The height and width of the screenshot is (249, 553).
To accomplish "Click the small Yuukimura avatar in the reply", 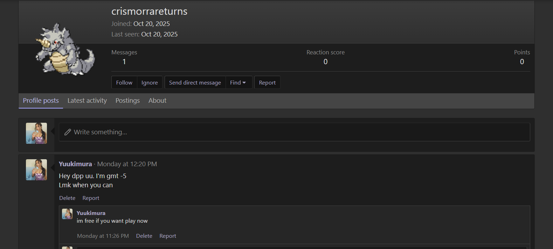I will click(x=67, y=214).
